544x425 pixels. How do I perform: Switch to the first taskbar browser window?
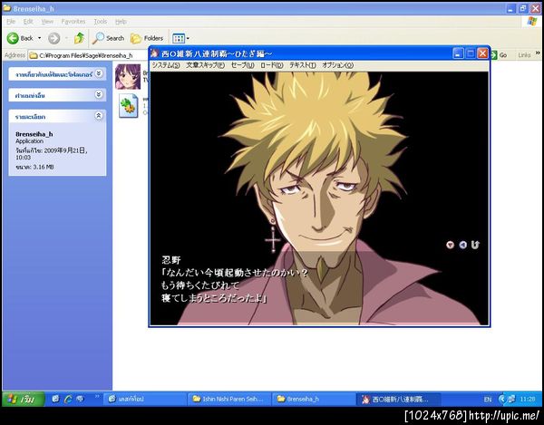(145, 400)
